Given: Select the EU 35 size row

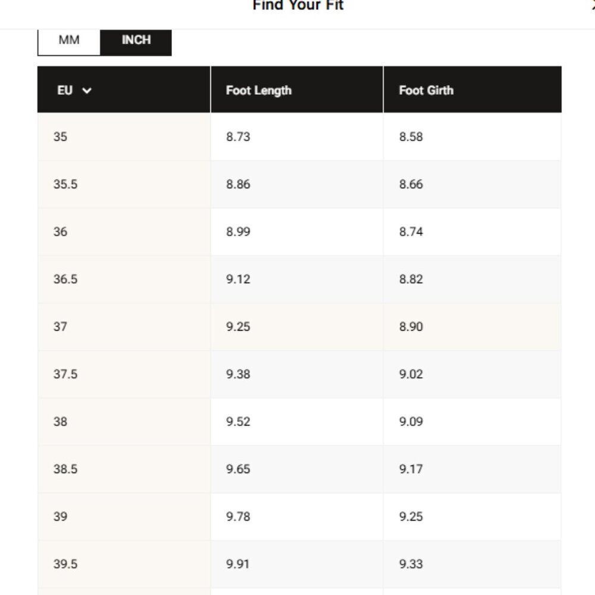Looking at the screenshot, I should (299, 137).
